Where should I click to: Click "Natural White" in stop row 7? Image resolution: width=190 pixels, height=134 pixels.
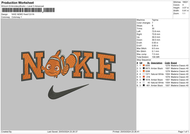(x=157, y=83)
